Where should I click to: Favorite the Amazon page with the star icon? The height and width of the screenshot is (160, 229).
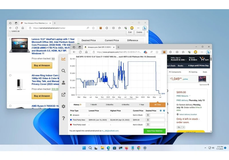(x=157, y=52)
